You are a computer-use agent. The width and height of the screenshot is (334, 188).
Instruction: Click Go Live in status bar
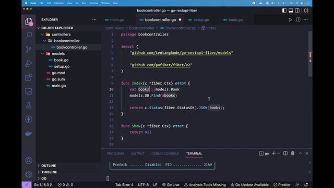pyautogui.click(x=171, y=184)
